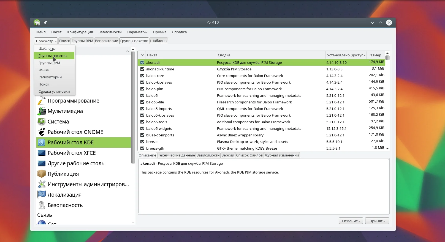
Task: Click the Publication group box icon
Action: tap(42, 174)
